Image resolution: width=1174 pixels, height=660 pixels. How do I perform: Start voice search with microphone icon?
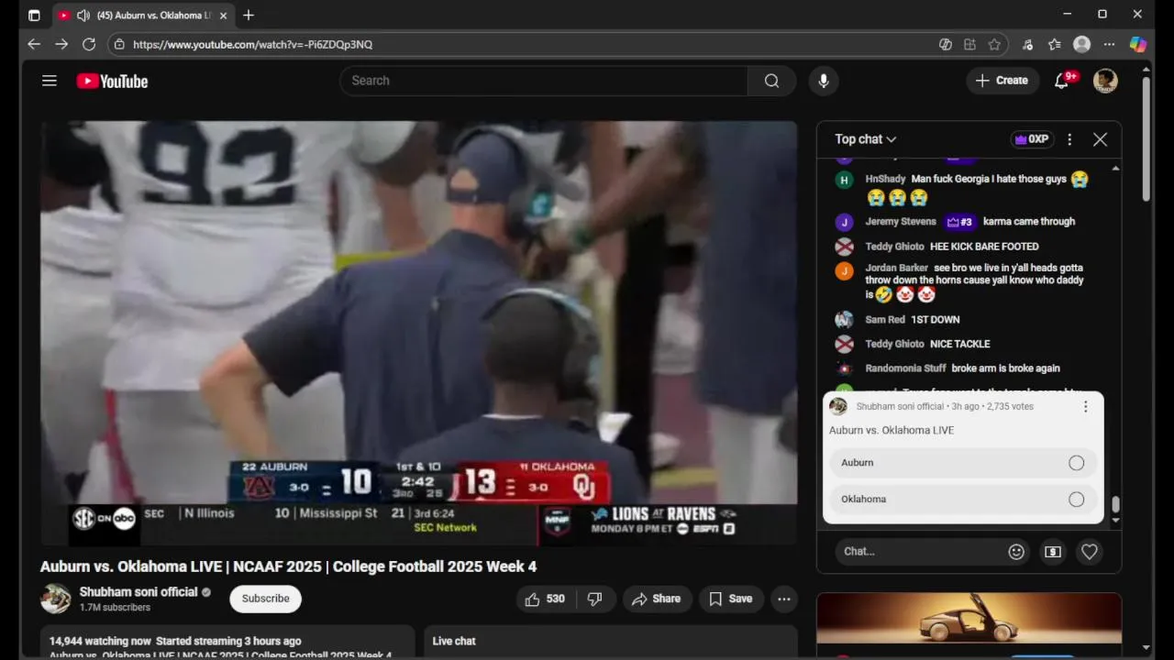pyautogui.click(x=824, y=81)
